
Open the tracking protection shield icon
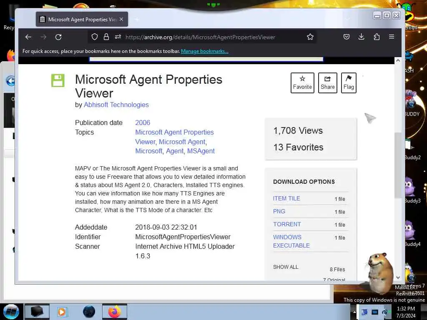[95, 37]
